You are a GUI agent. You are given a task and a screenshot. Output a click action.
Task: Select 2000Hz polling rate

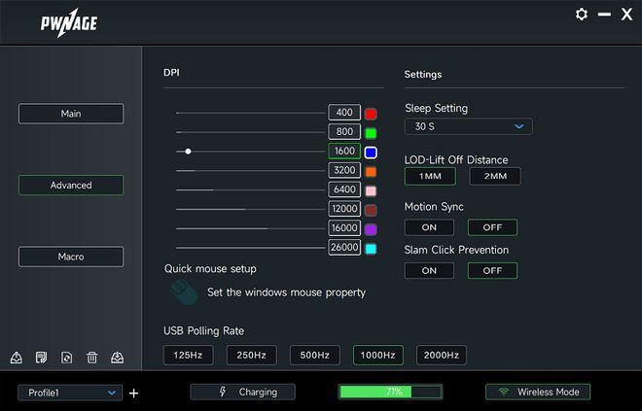click(x=442, y=355)
